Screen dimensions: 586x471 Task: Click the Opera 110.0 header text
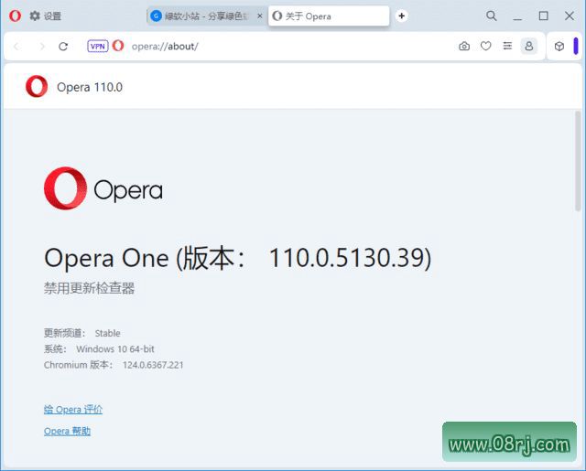coord(90,87)
